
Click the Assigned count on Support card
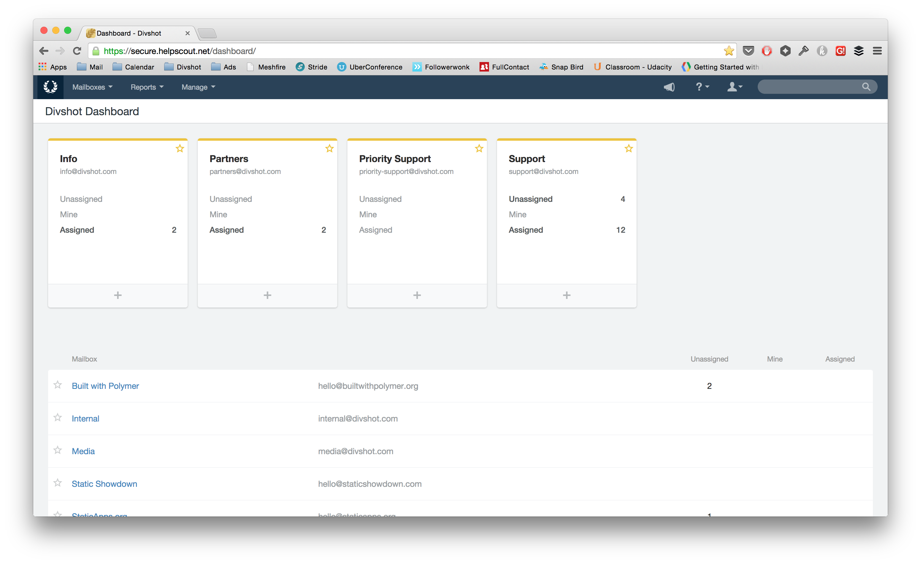[x=621, y=230]
